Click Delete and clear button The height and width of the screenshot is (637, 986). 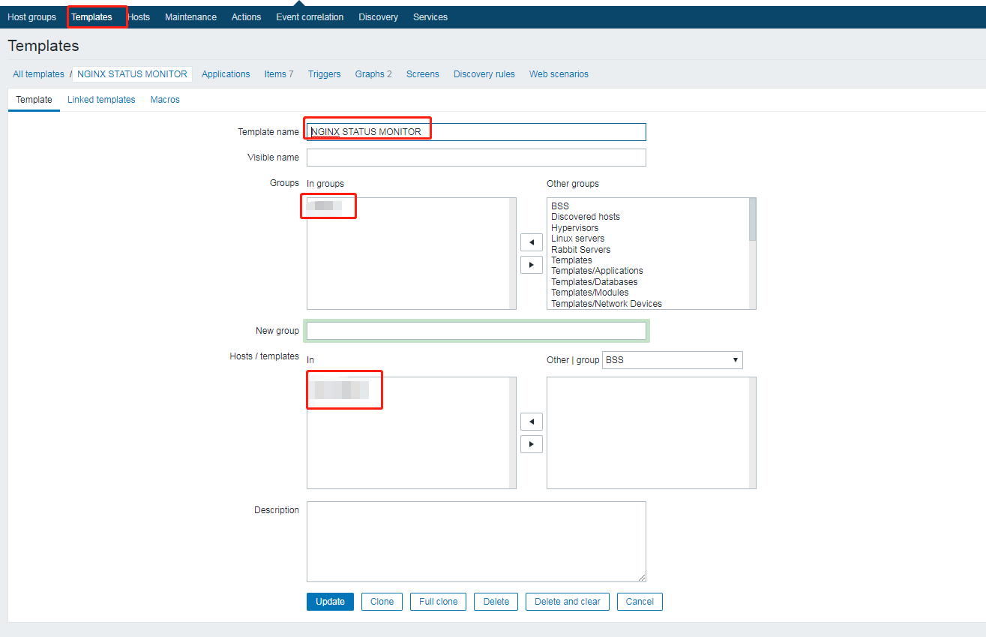pos(568,602)
